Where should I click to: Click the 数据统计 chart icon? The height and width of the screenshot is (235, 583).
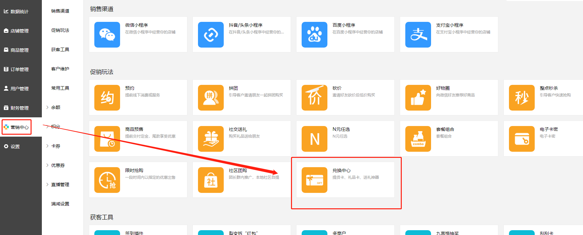point(6,11)
